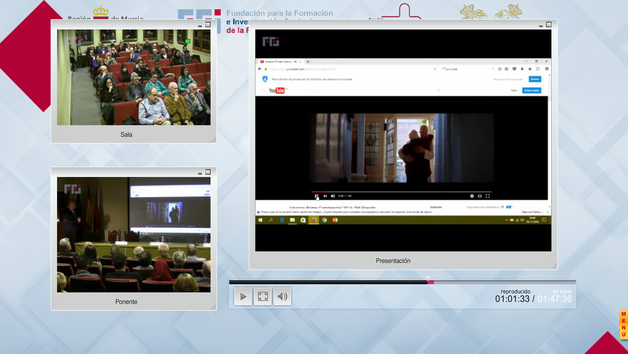Select the Presentación screen-share video
628x354 pixels.
[x=403, y=140]
